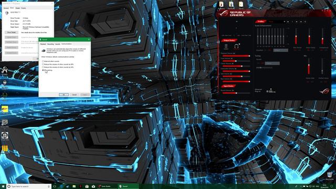
Task: Mute Subwoofer Volume using its speaker icon
Action: [x=235, y=69]
